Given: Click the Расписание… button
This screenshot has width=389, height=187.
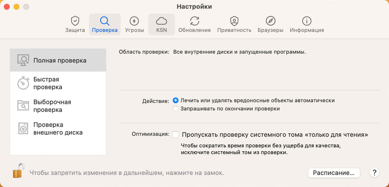Looking at the screenshot, I should pos(334,173).
